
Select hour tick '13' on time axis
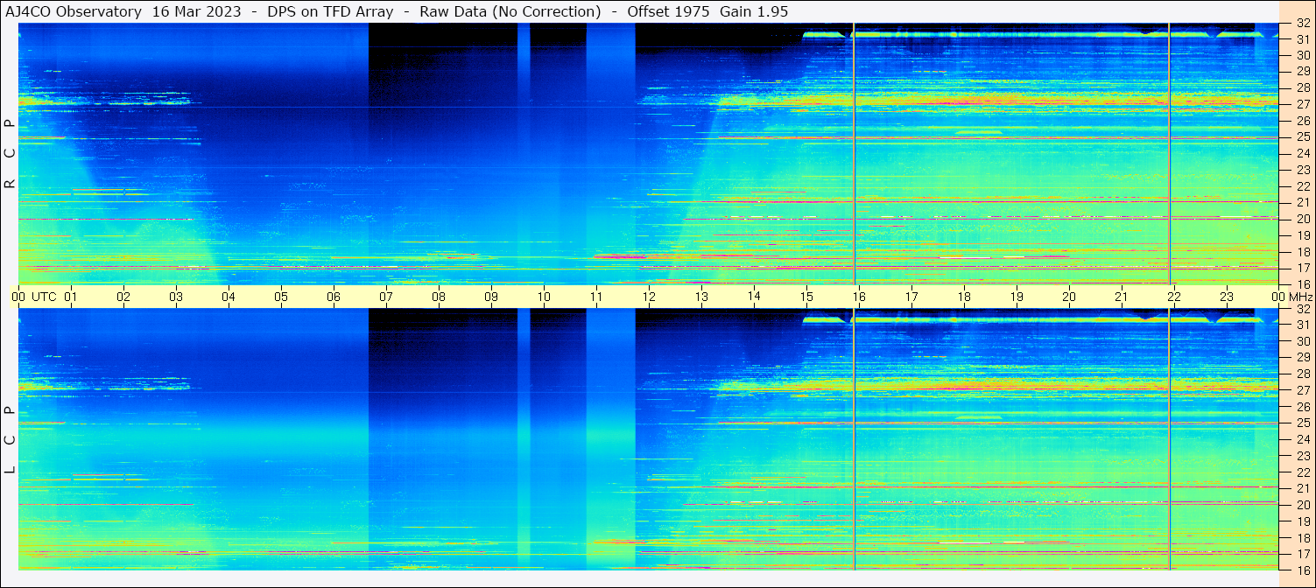[x=701, y=297]
